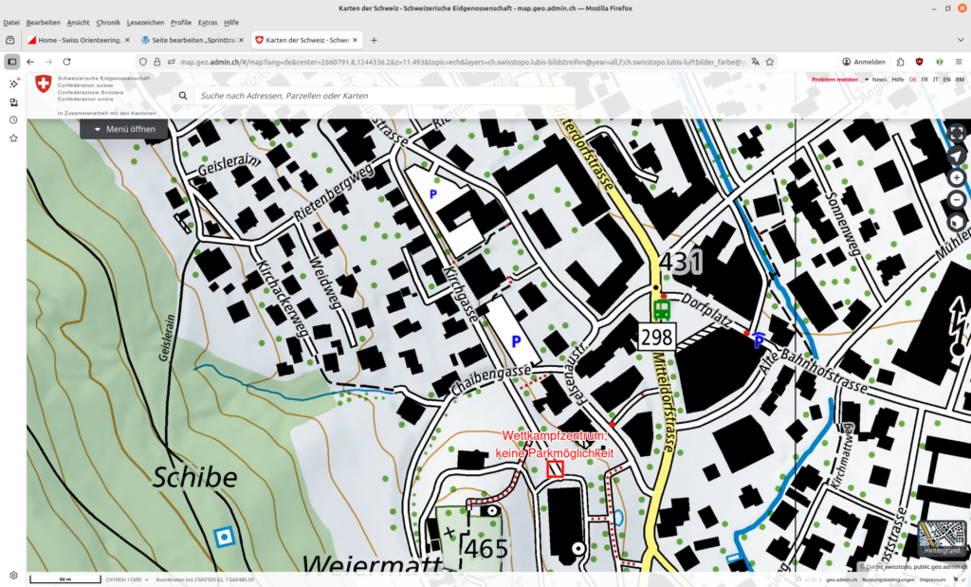Zoom out of the map
Screen dimensions: 971x587
[957, 199]
